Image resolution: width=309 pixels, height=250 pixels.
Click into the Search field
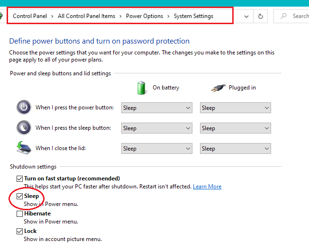pyautogui.click(x=300, y=16)
